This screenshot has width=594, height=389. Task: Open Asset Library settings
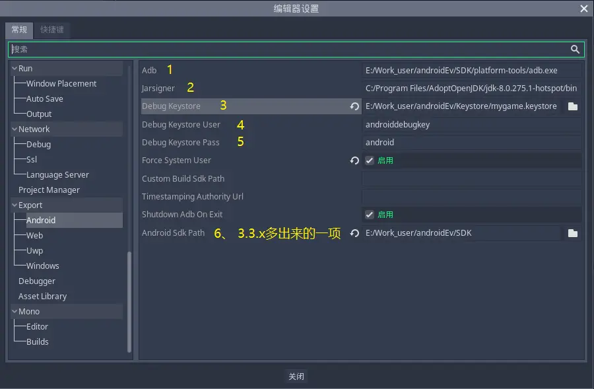pyautogui.click(x=42, y=296)
